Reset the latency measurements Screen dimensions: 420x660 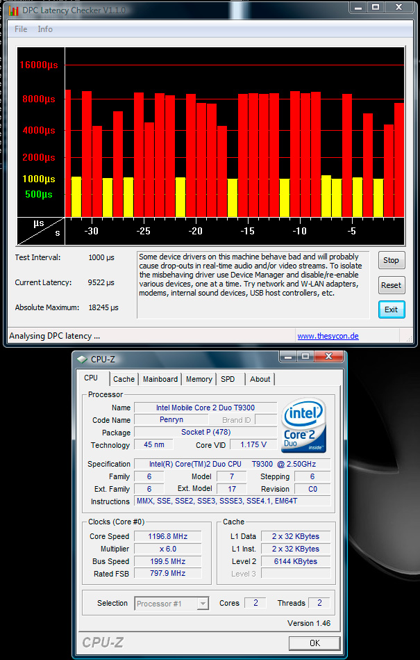click(x=391, y=285)
